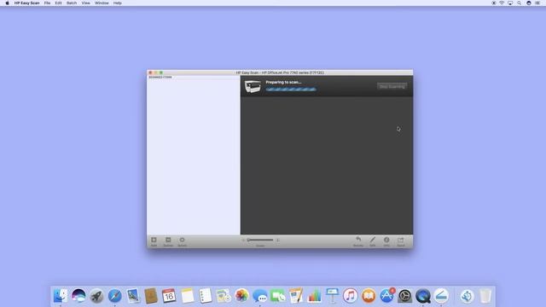The width and height of the screenshot is (546, 307).
Task: Adjust the Zoom slider in toolbar
Action: click(x=260, y=240)
